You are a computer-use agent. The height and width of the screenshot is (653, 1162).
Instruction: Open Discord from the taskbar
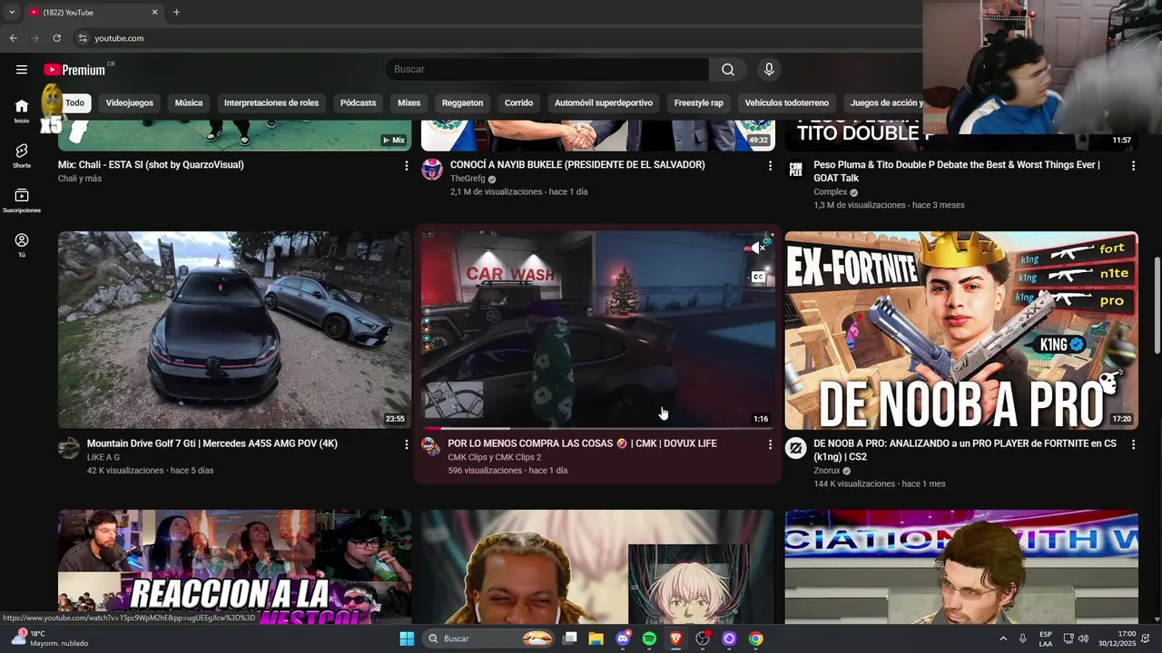[x=623, y=638]
